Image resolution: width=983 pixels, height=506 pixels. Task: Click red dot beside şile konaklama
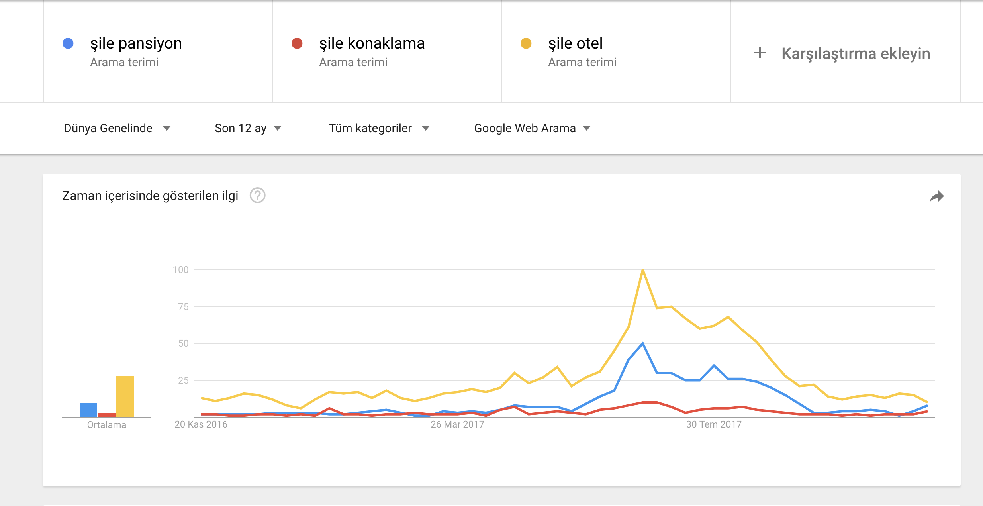[x=297, y=43]
